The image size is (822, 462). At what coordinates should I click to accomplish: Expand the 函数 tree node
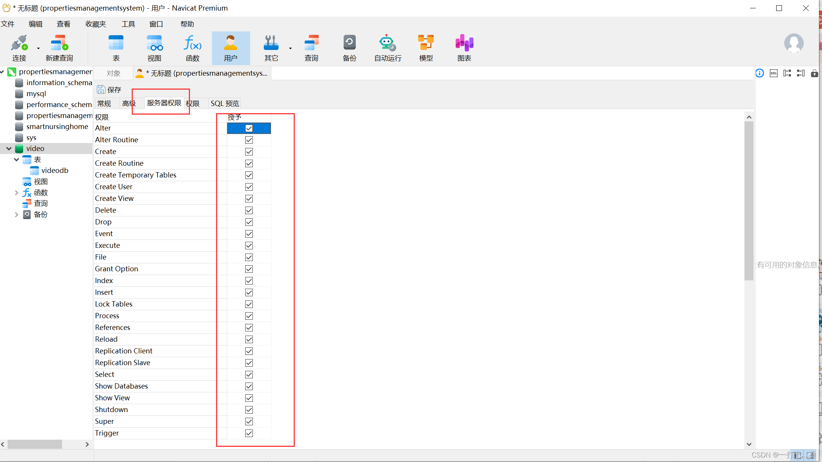[16, 193]
